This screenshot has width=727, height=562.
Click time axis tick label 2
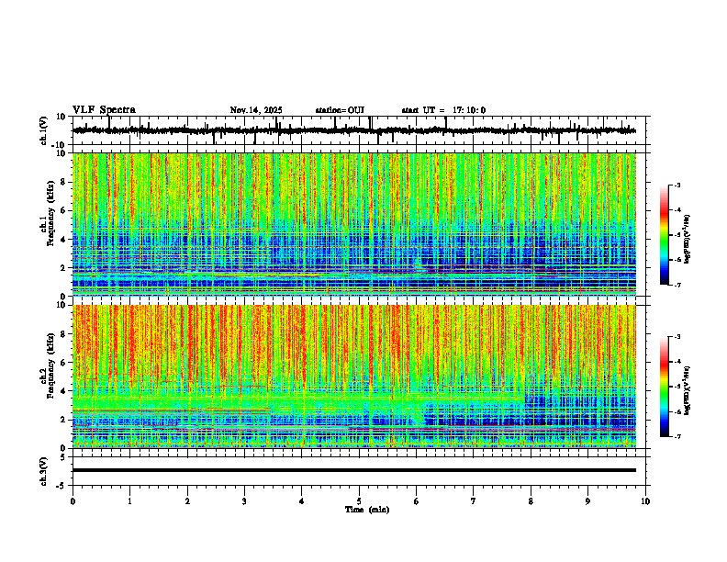pos(187,501)
